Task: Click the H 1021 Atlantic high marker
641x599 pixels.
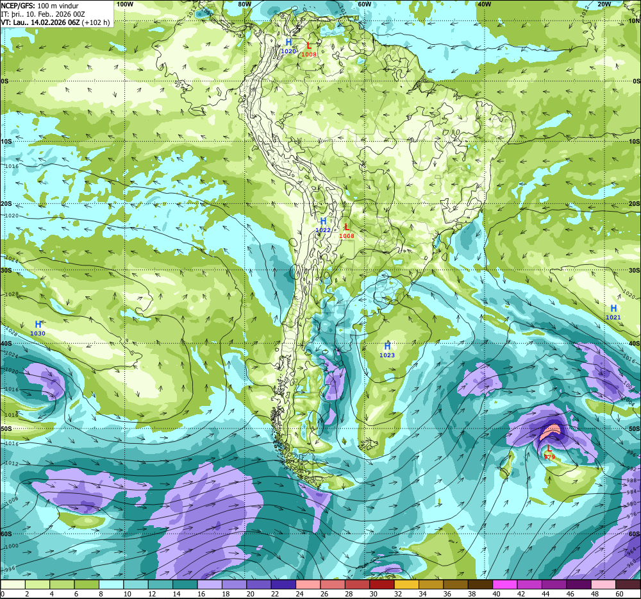Action: [613, 312]
